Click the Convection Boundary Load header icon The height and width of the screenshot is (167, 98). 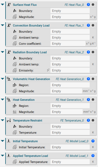coord(9,25)
